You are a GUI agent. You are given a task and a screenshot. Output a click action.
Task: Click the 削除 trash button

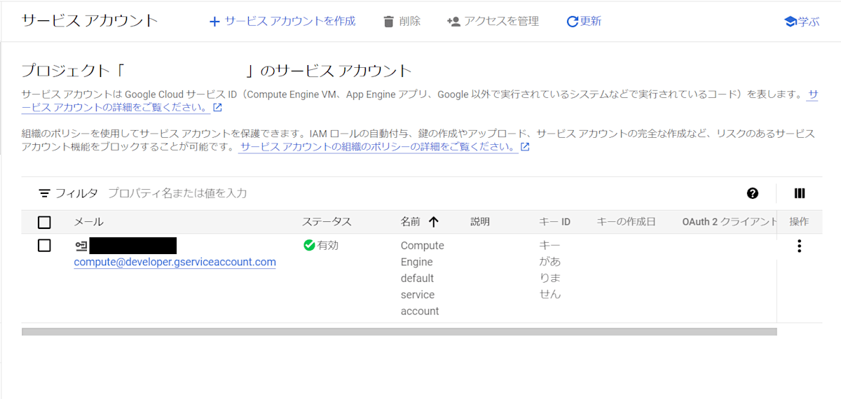click(402, 21)
